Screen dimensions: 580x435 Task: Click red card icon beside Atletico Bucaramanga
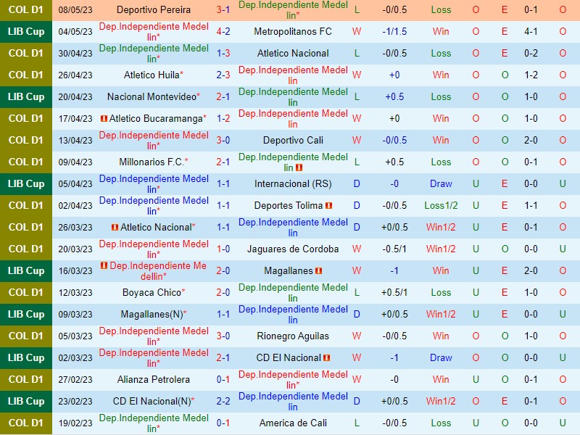tap(104, 119)
